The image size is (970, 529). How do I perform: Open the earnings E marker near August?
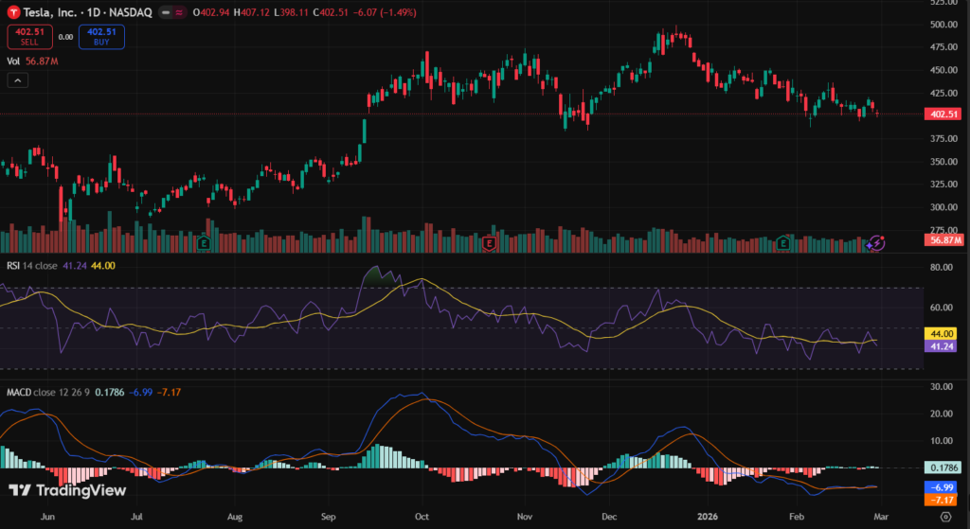[x=204, y=243]
